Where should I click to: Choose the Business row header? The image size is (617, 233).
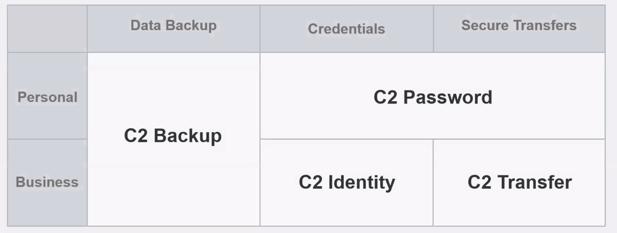(x=47, y=183)
